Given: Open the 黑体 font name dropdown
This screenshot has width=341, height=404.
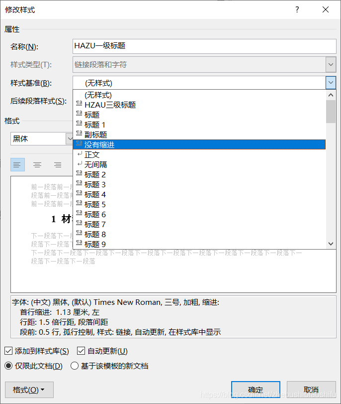Looking at the screenshot, I should pyautogui.click(x=69, y=138).
